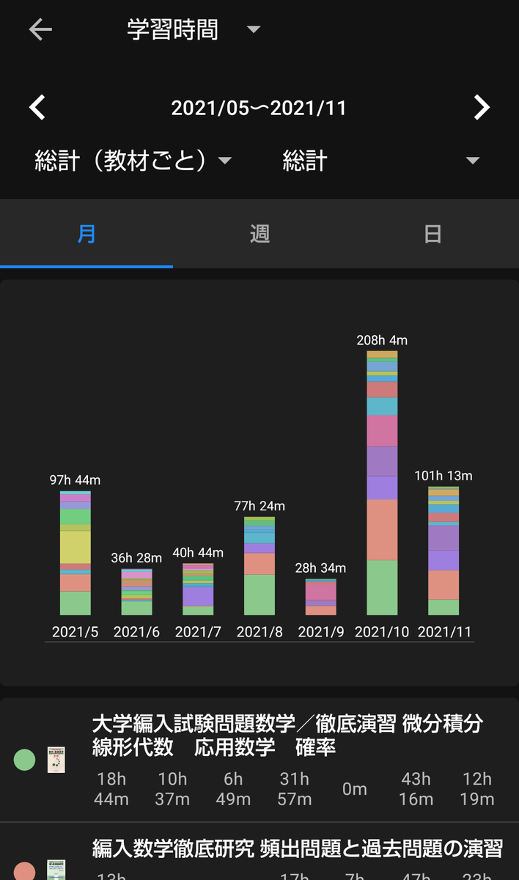This screenshot has height=880, width=519.
Task: Switch to the 日 tab
Action: click(432, 234)
